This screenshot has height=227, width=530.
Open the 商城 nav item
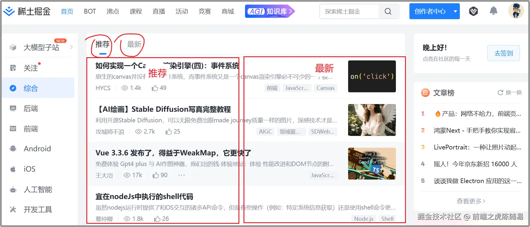coord(228,11)
